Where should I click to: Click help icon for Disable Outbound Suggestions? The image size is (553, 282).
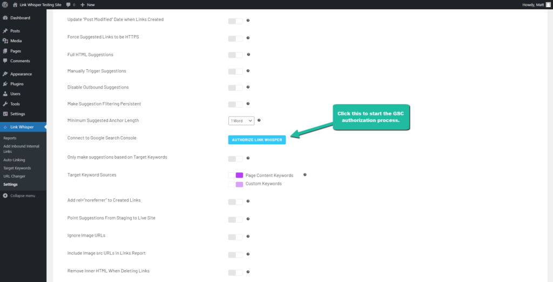coord(248,87)
